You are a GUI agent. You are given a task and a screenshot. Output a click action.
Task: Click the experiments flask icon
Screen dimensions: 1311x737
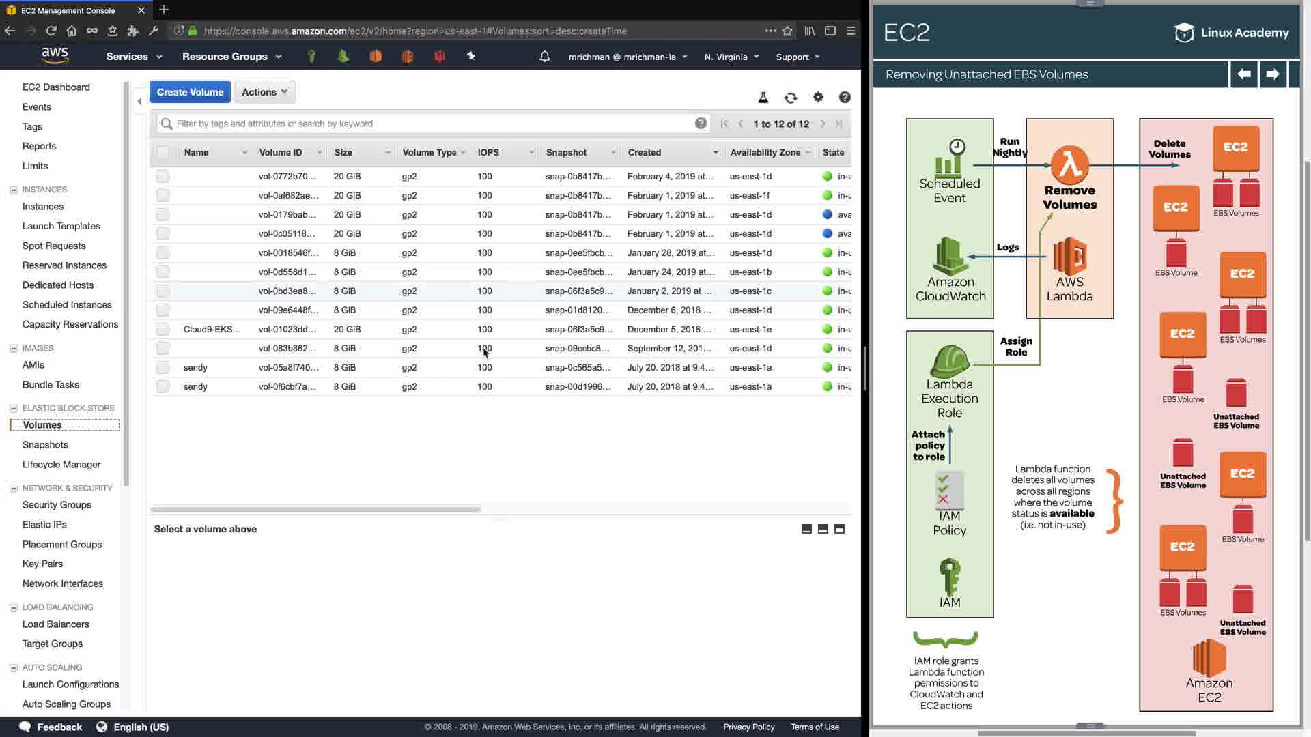pyautogui.click(x=763, y=98)
